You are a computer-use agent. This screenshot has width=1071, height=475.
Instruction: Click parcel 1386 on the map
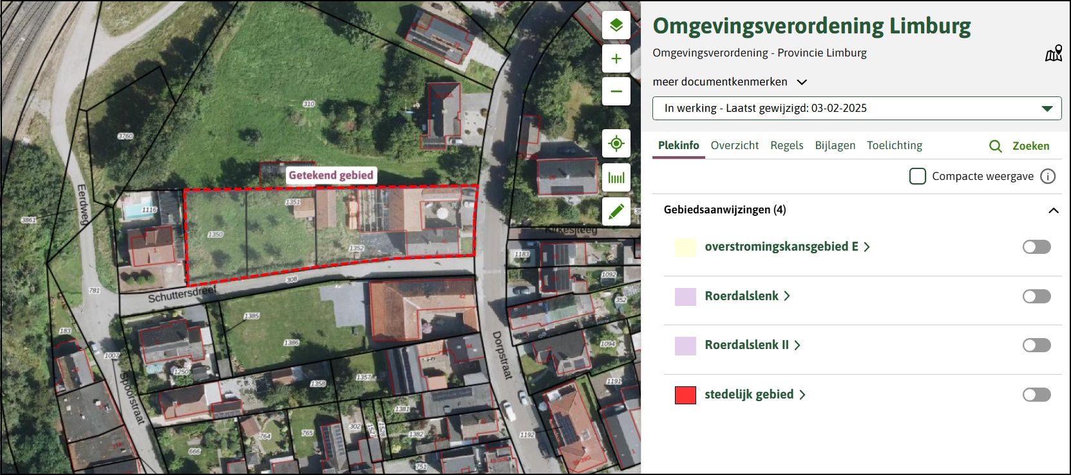coord(291,343)
